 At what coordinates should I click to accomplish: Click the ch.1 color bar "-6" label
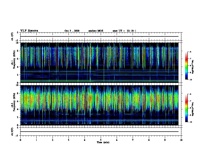(x=190, y=52)
